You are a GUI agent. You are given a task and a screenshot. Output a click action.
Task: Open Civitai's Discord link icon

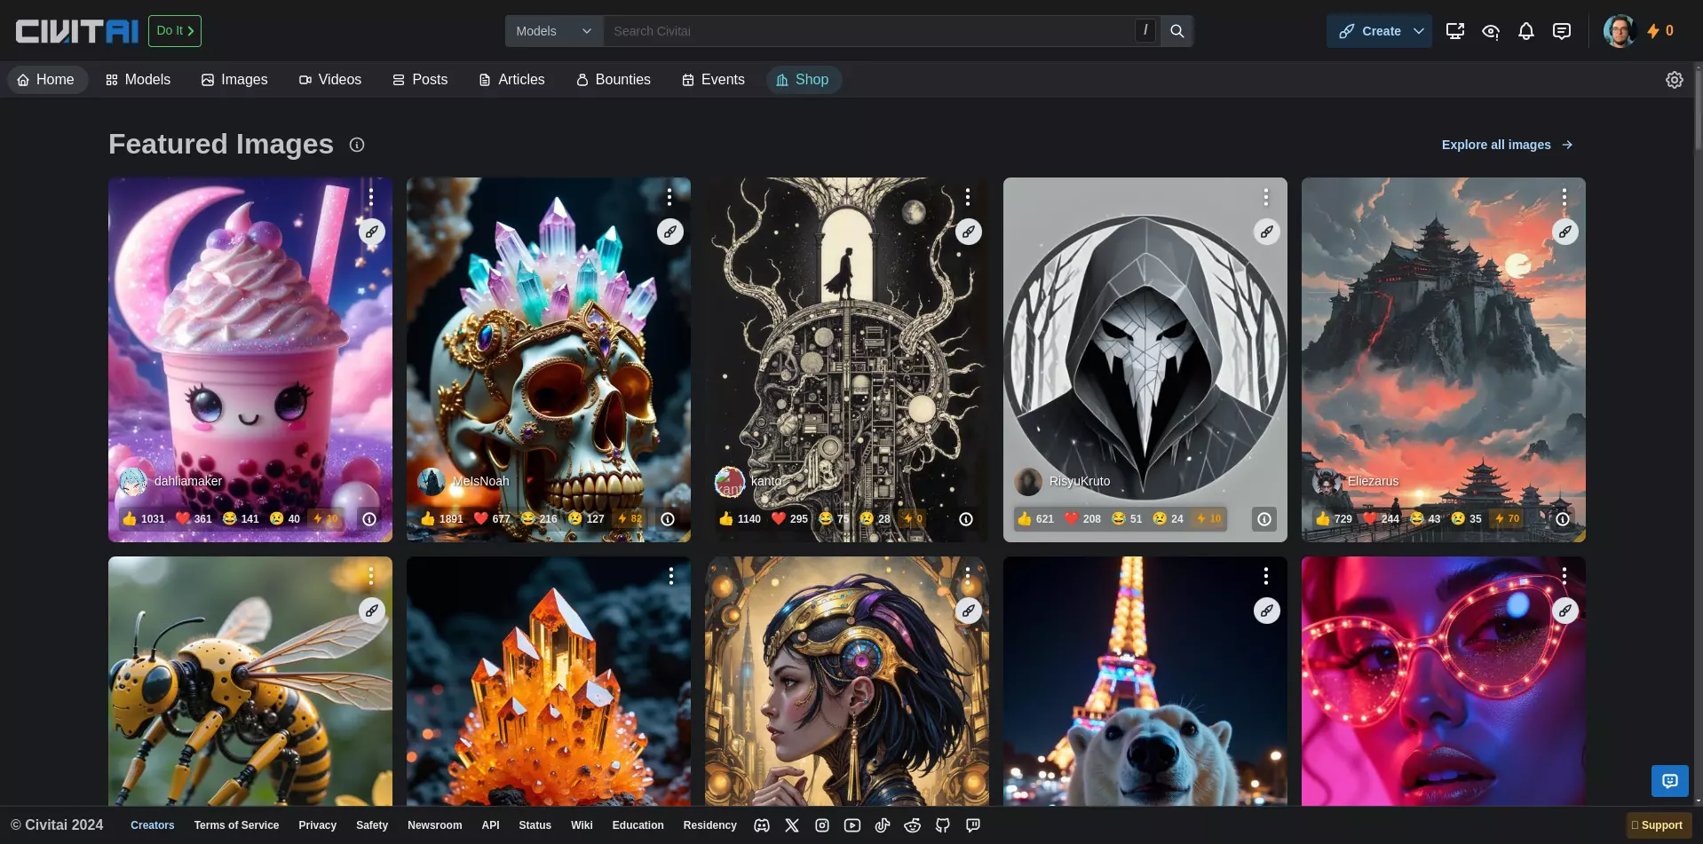tap(762, 825)
